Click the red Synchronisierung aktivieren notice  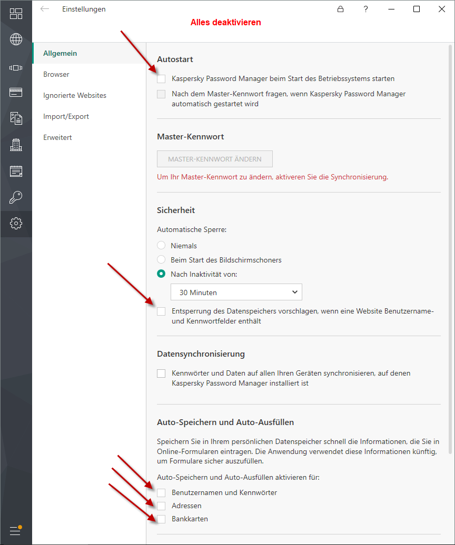coord(272,177)
